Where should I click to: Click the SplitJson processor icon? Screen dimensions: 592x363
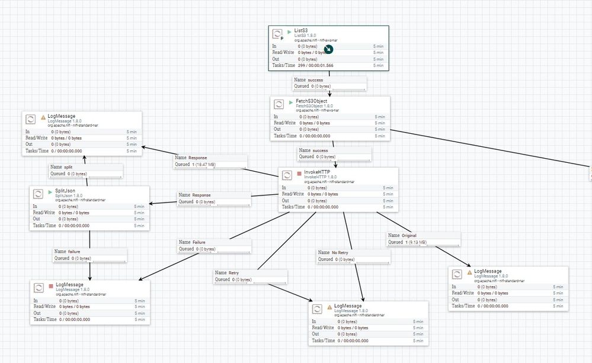pyautogui.click(x=38, y=194)
